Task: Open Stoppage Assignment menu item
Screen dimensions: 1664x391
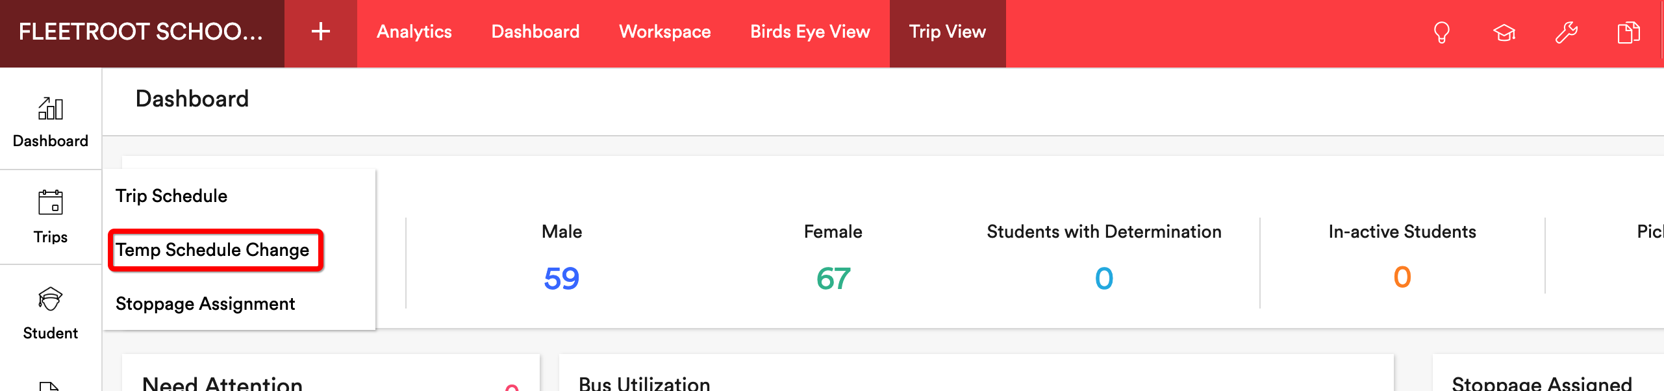Action: point(205,304)
